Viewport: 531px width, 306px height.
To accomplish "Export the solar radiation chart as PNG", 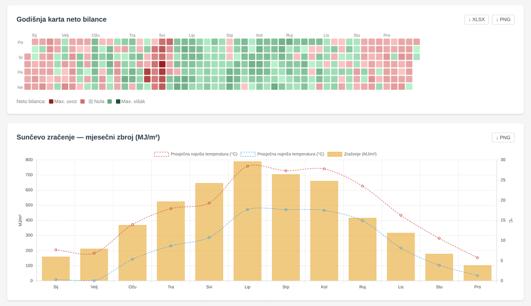I will click(503, 138).
